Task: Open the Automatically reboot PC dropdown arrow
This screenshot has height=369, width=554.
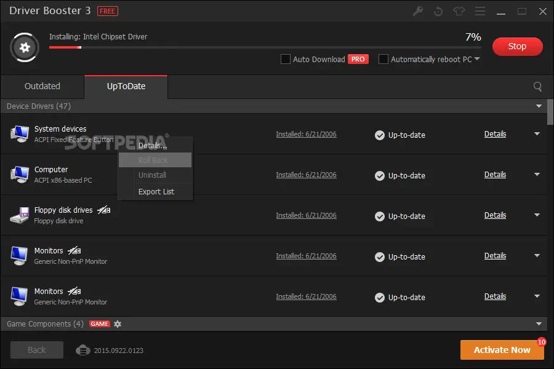Action: 477,58
